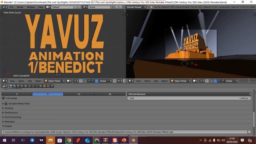Viewport: 256px width, 144px height.
Task: Open the Object Data properties tab
Action: point(37,86)
